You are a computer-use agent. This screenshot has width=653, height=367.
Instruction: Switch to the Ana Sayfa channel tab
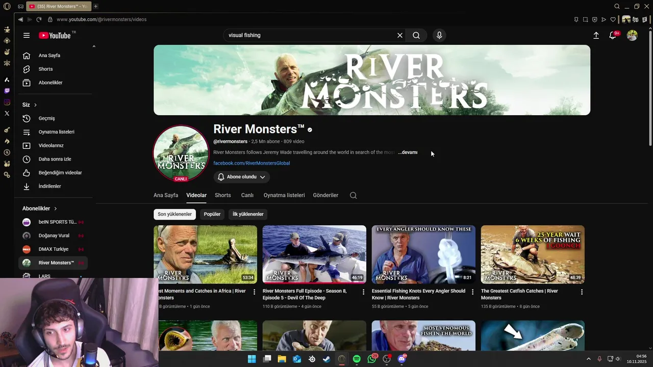(166, 195)
